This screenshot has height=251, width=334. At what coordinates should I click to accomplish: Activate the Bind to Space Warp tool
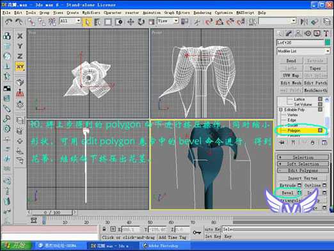(x=52, y=22)
